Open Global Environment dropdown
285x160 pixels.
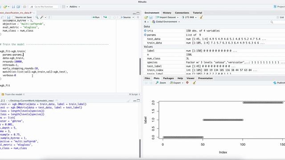click(166, 22)
